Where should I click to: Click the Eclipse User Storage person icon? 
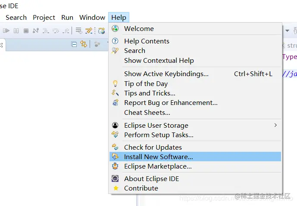pos(115,125)
